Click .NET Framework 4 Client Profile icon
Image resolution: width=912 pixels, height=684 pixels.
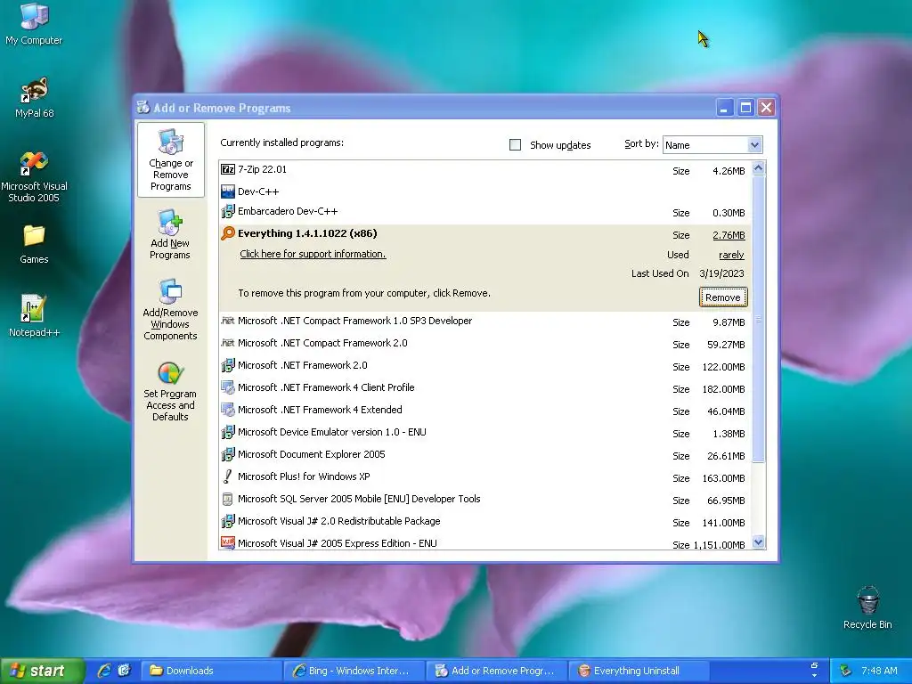[227, 388]
